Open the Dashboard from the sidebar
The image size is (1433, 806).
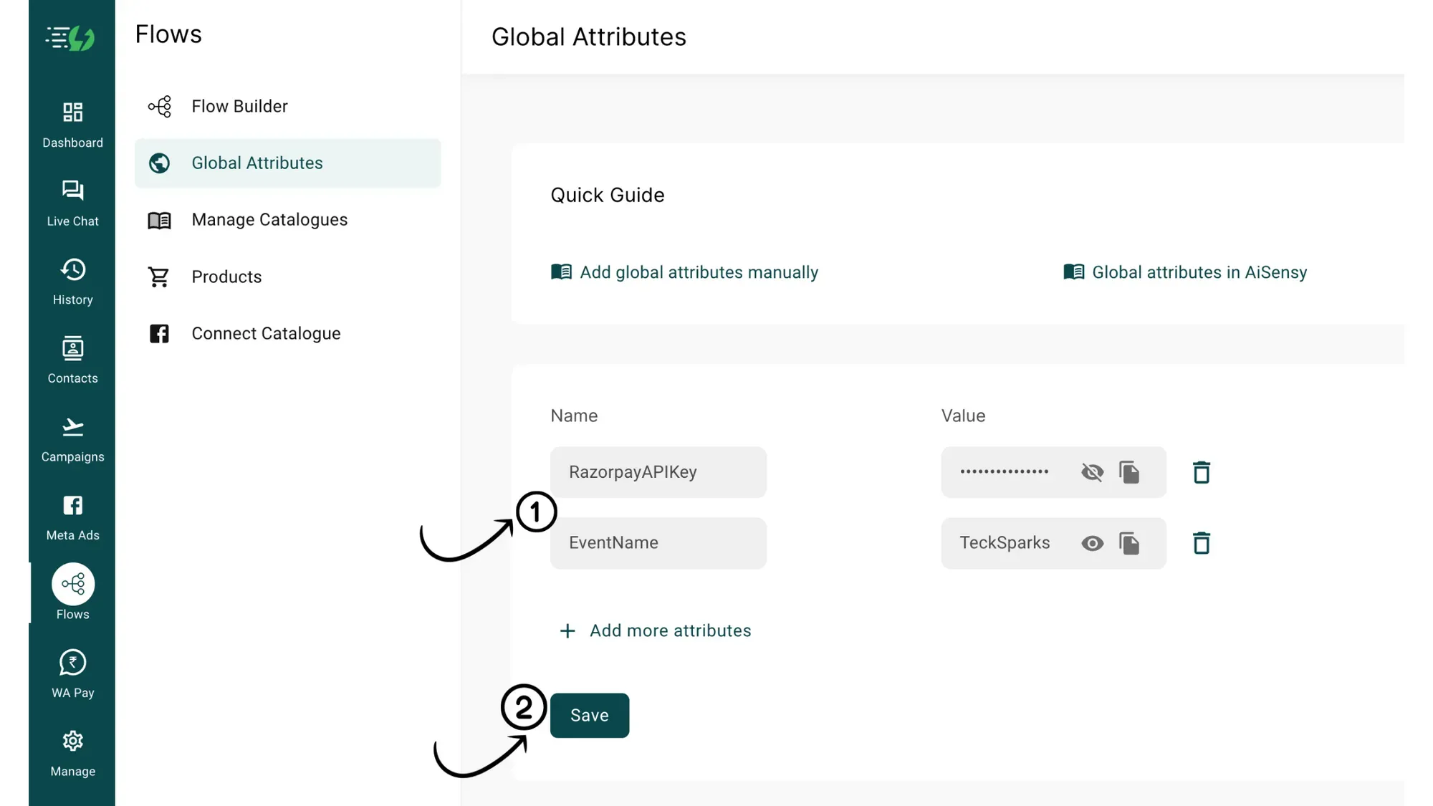click(x=72, y=123)
